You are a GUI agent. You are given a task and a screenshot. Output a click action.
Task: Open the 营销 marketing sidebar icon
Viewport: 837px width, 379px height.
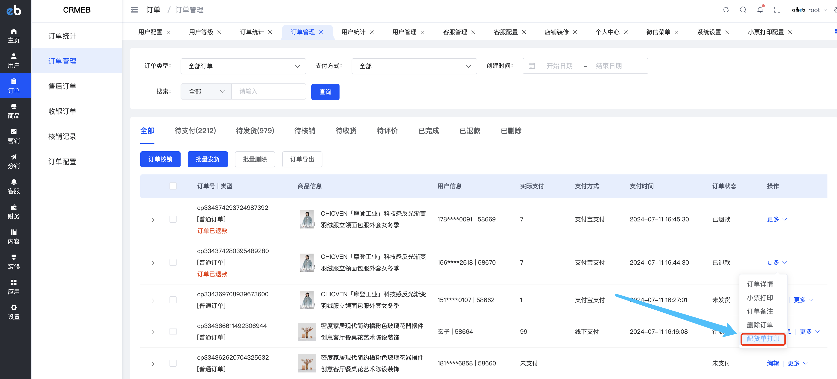pos(14,136)
